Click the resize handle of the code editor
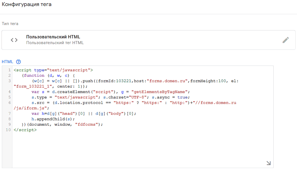 pos(268,163)
